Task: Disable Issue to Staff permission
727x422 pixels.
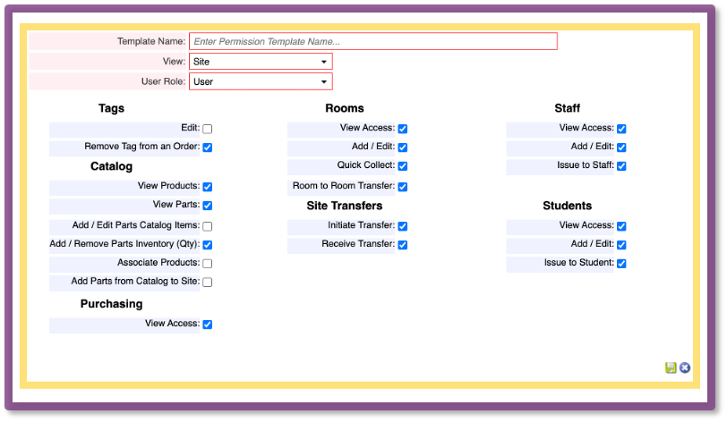Action: [x=621, y=165]
